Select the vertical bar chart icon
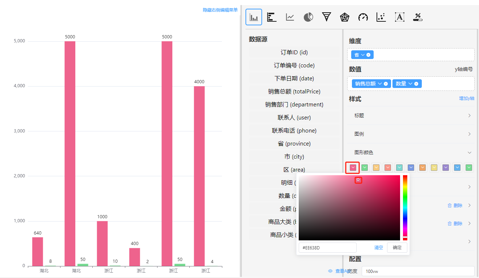Screen dimensions: 479x278 coord(253,17)
